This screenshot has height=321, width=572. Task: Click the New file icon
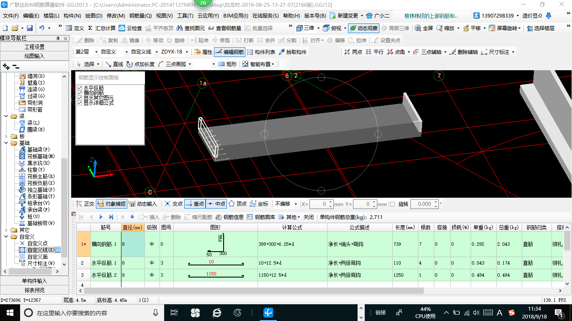[5, 28]
